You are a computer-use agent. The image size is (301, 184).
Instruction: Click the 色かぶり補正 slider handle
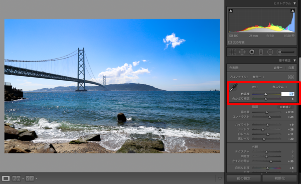266,99
